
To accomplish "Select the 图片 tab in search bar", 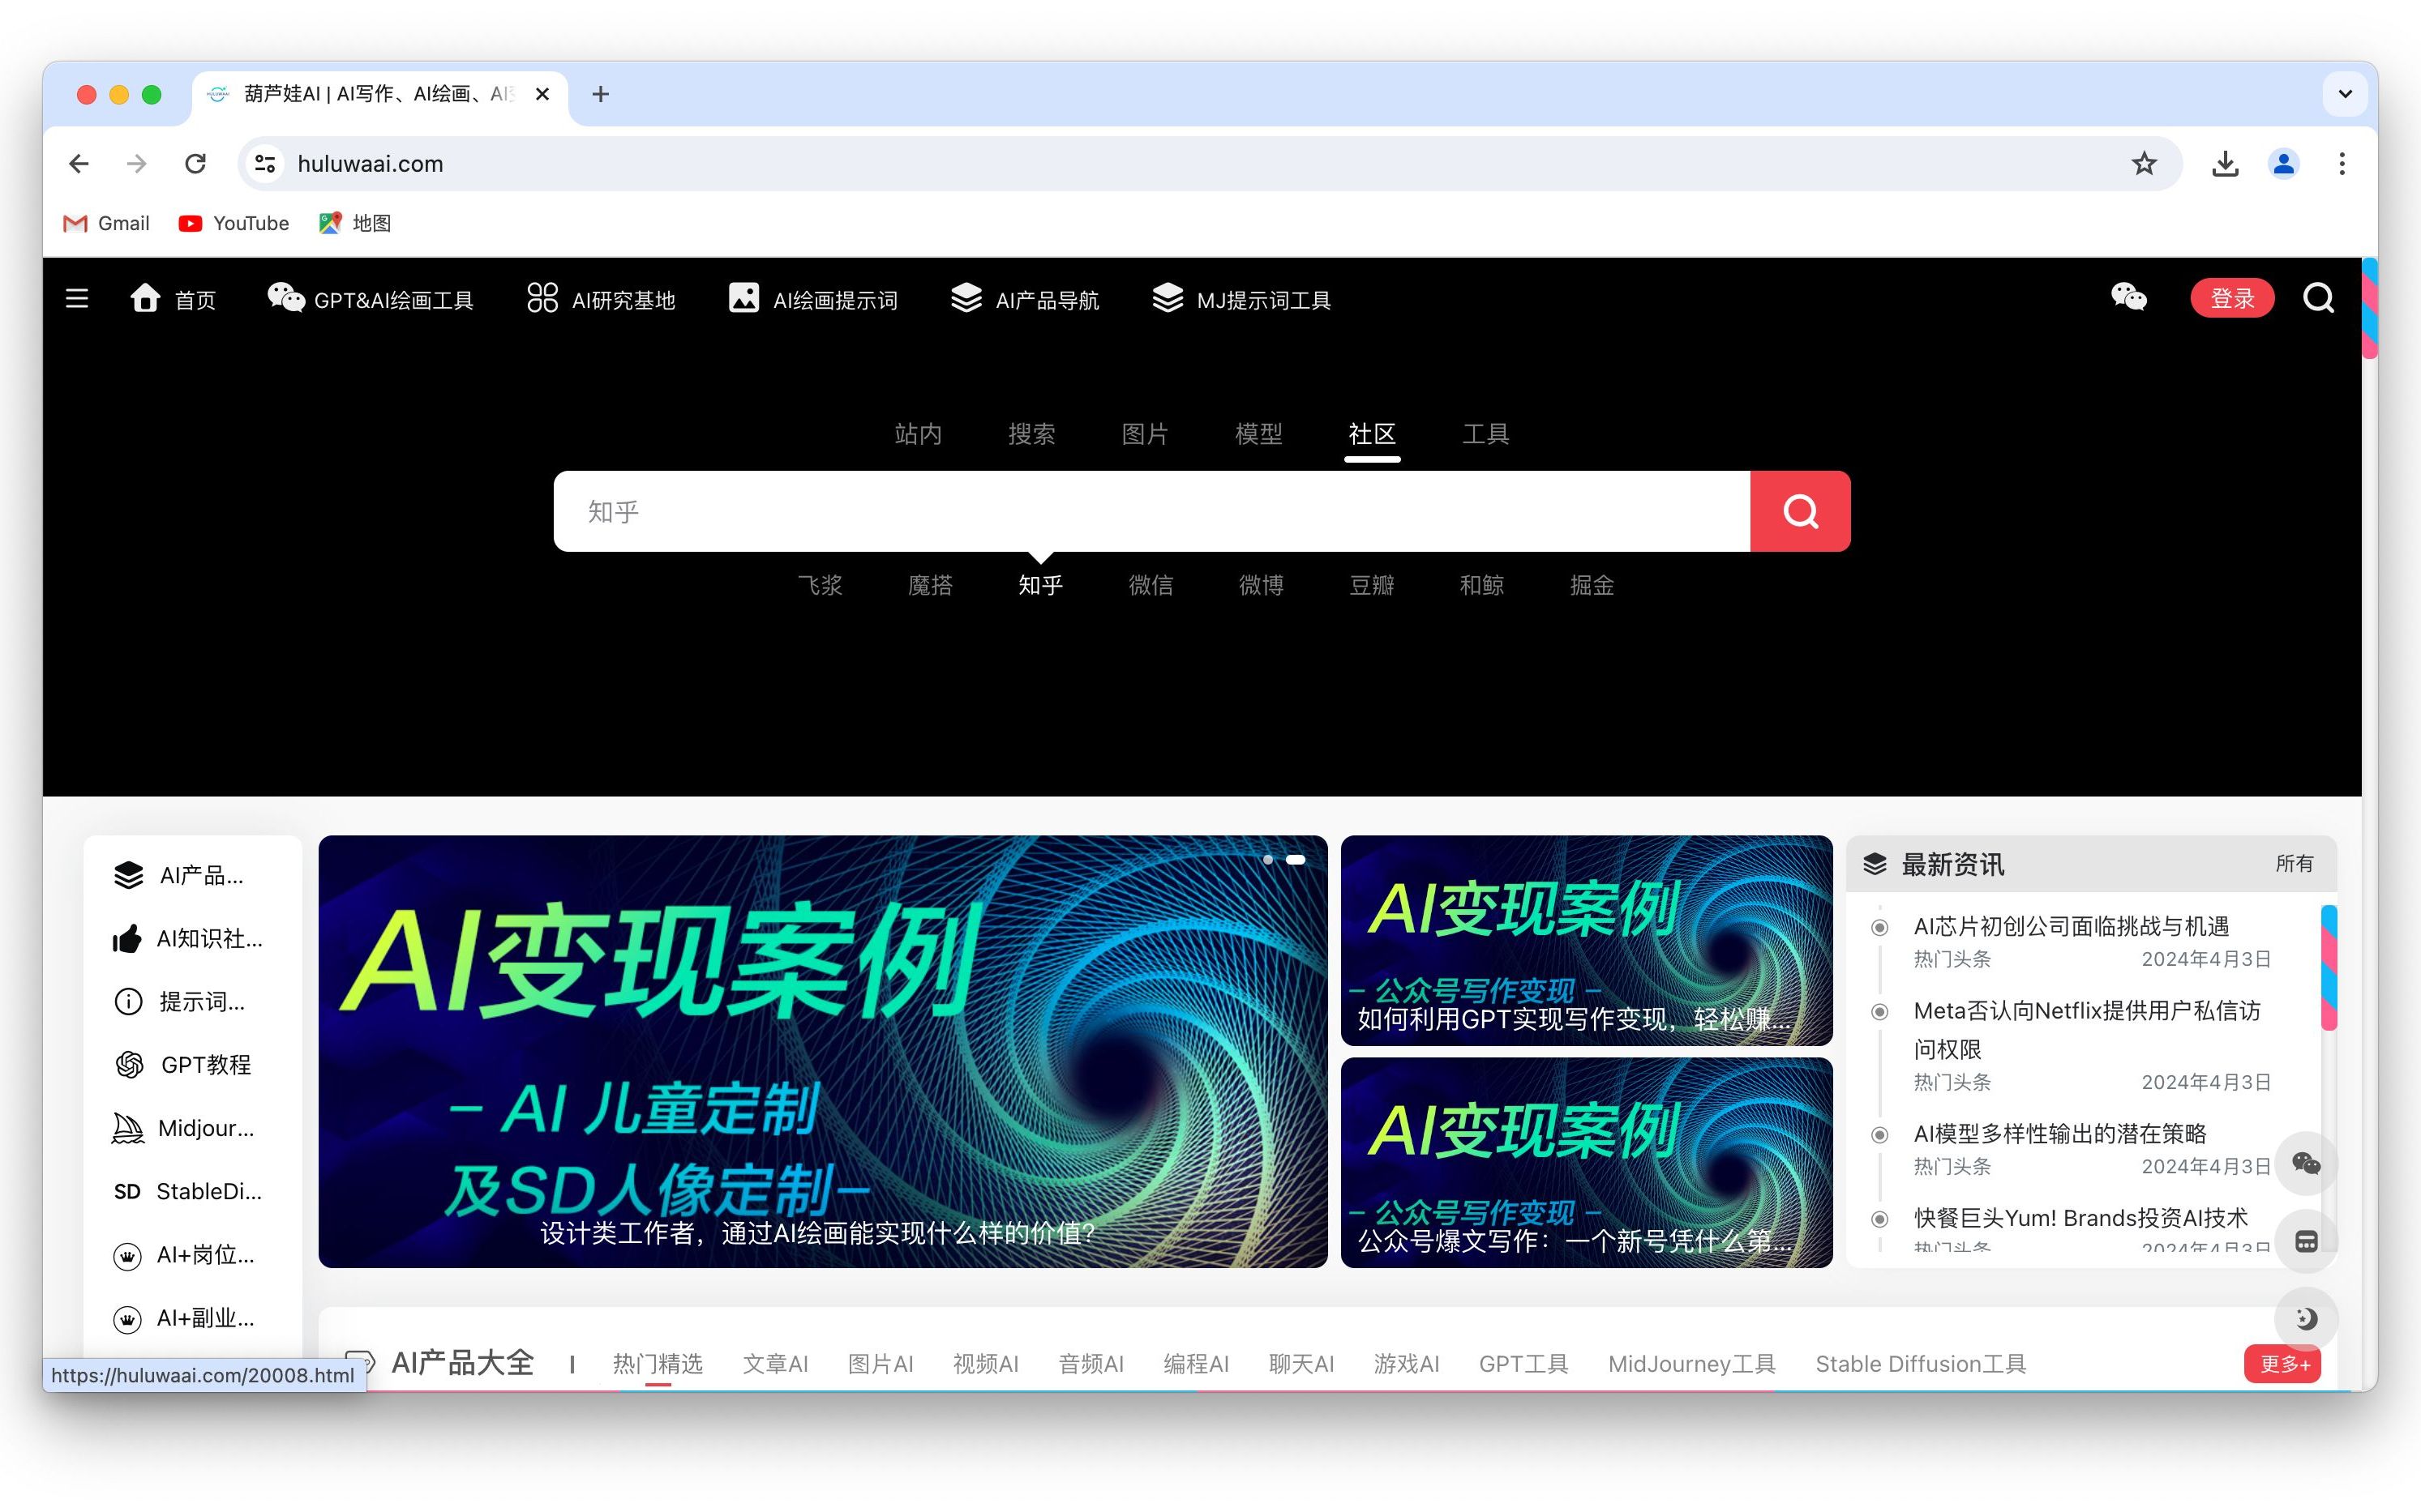I will point(1145,434).
